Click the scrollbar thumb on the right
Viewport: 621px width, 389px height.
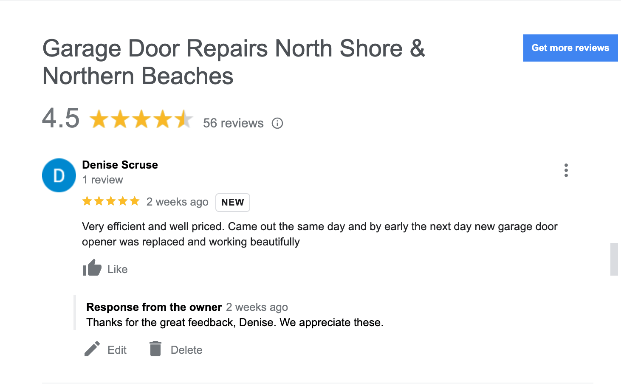(614, 259)
